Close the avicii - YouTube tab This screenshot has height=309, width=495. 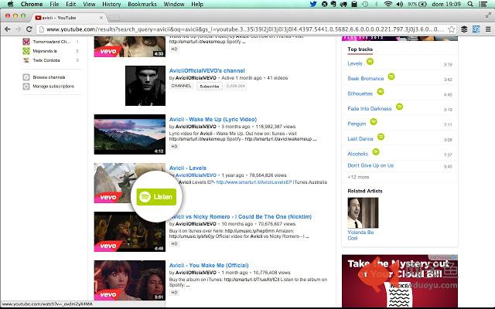tap(101, 18)
